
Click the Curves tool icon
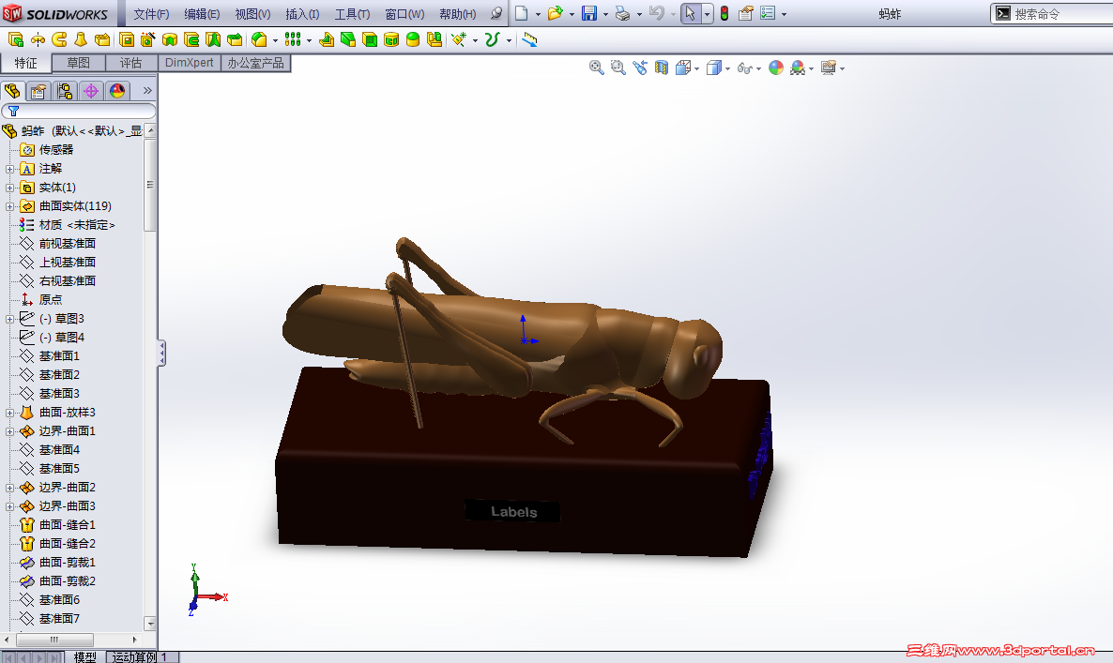click(x=492, y=39)
